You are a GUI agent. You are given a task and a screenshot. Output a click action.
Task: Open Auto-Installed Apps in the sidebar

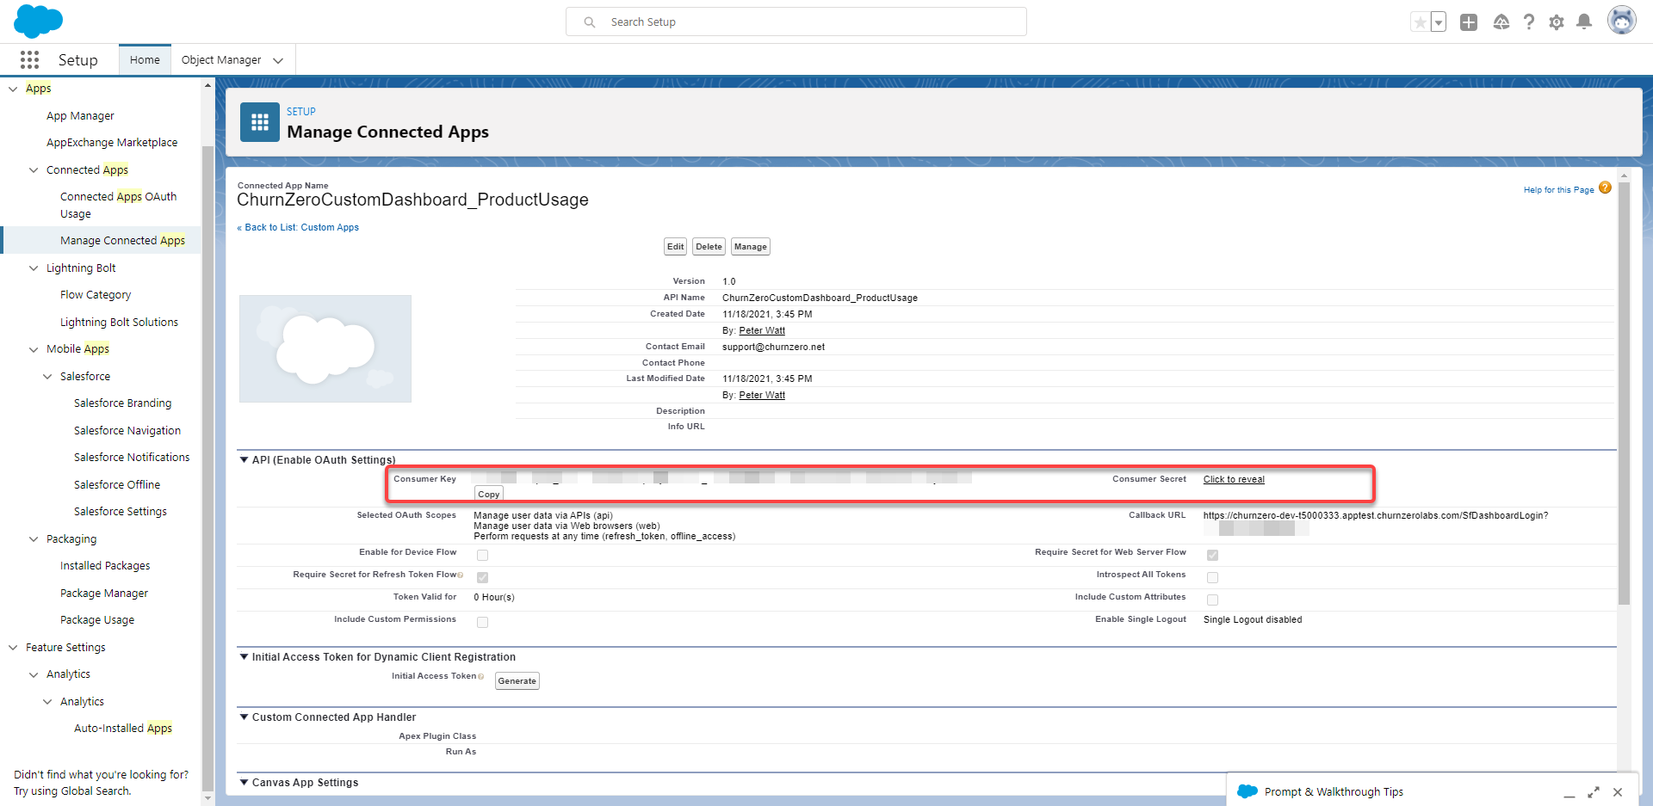pyautogui.click(x=123, y=729)
